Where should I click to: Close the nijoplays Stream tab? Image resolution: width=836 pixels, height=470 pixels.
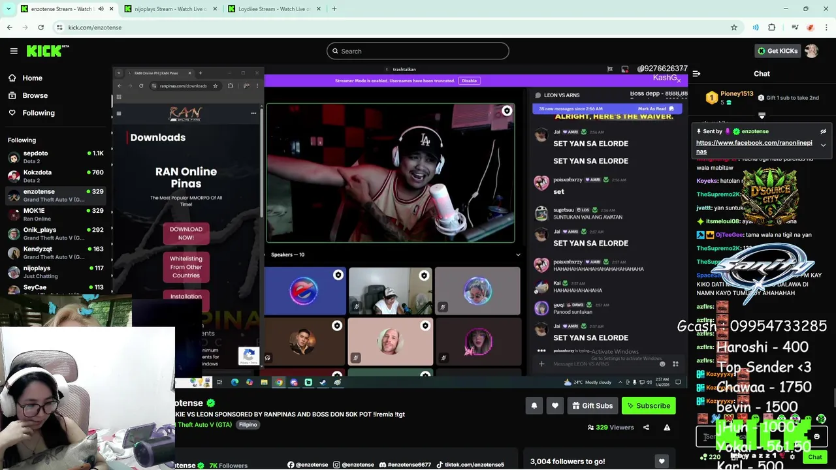tap(214, 9)
